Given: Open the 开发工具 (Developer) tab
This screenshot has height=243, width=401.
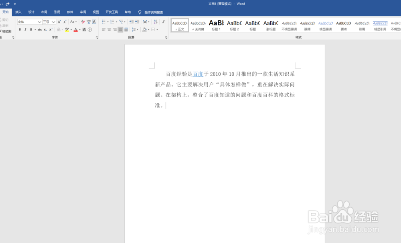Looking at the screenshot, I should [112, 12].
